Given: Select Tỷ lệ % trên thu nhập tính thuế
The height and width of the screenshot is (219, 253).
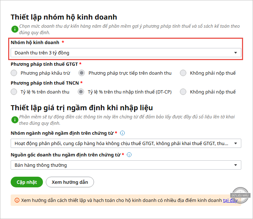Looking at the screenshot, I should tap(82, 92).
